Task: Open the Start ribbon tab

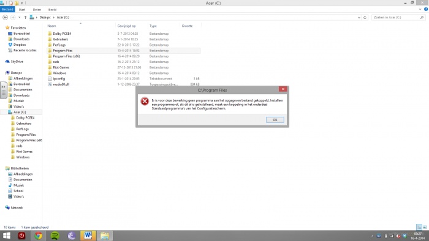Action: (x=22, y=10)
